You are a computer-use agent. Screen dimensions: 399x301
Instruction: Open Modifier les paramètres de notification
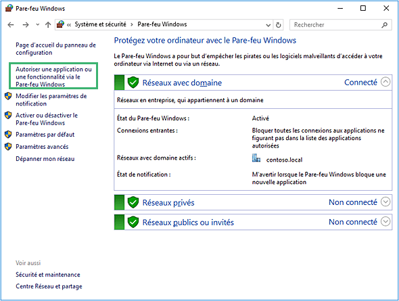click(51, 99)
